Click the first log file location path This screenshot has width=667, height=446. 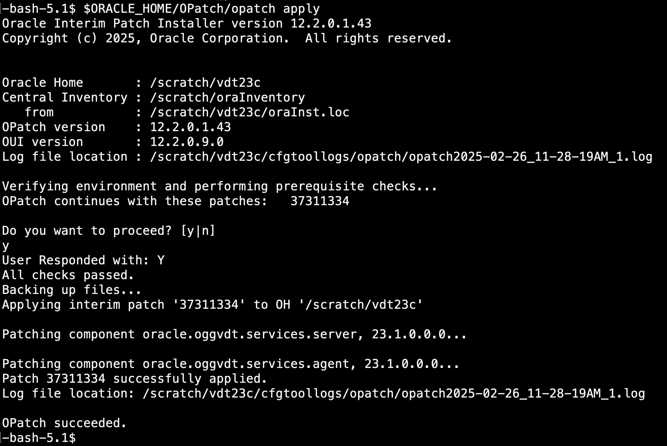click(x=401, y=157)
